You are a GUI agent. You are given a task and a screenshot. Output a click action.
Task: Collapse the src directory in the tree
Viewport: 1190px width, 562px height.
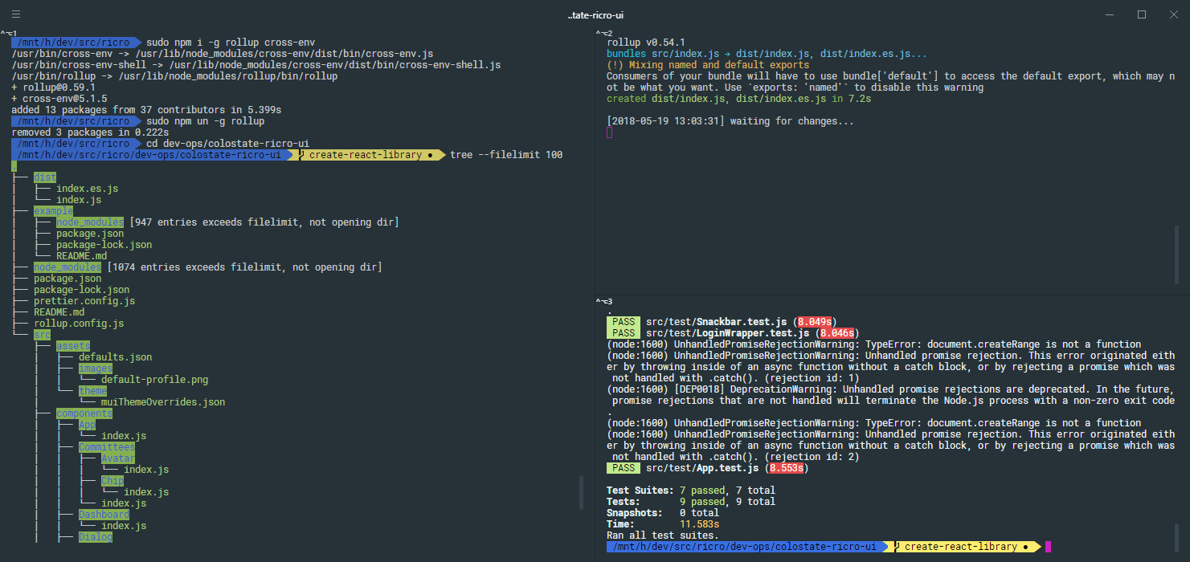point(43,334)
